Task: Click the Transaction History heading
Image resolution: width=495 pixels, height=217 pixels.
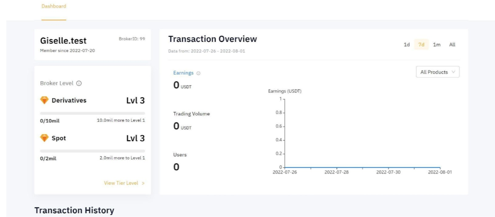Action: pos(74,210)
